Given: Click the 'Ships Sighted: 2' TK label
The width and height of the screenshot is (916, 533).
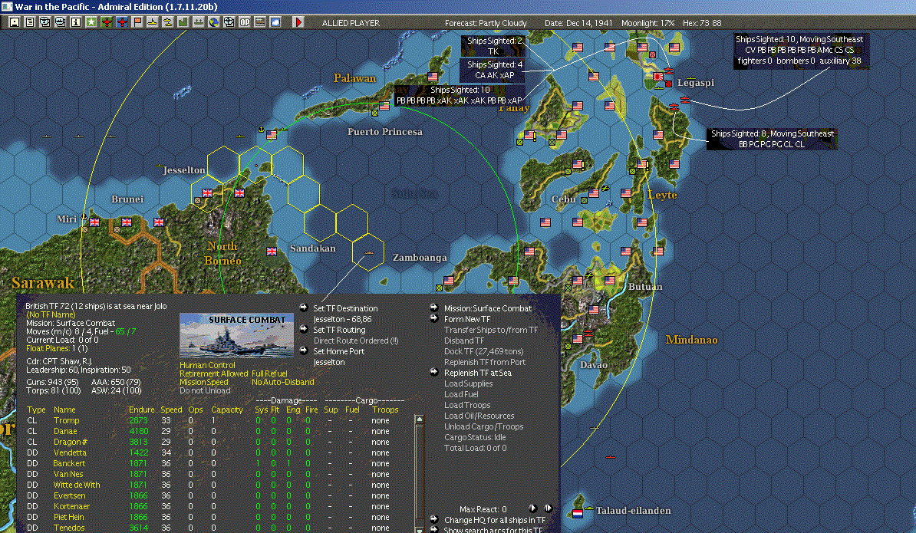Looking at the screenshot, I should coord(493,46).
